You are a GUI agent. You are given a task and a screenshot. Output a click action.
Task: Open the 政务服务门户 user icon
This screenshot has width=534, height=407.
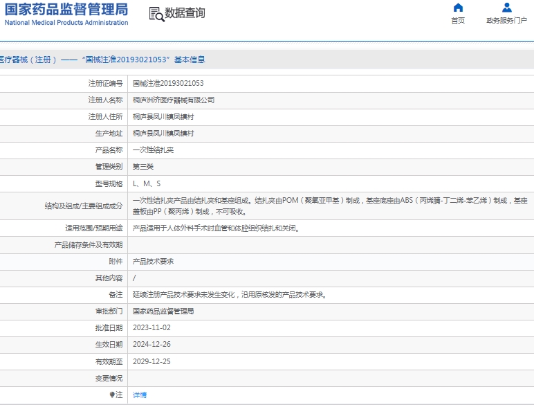[507, 8]
